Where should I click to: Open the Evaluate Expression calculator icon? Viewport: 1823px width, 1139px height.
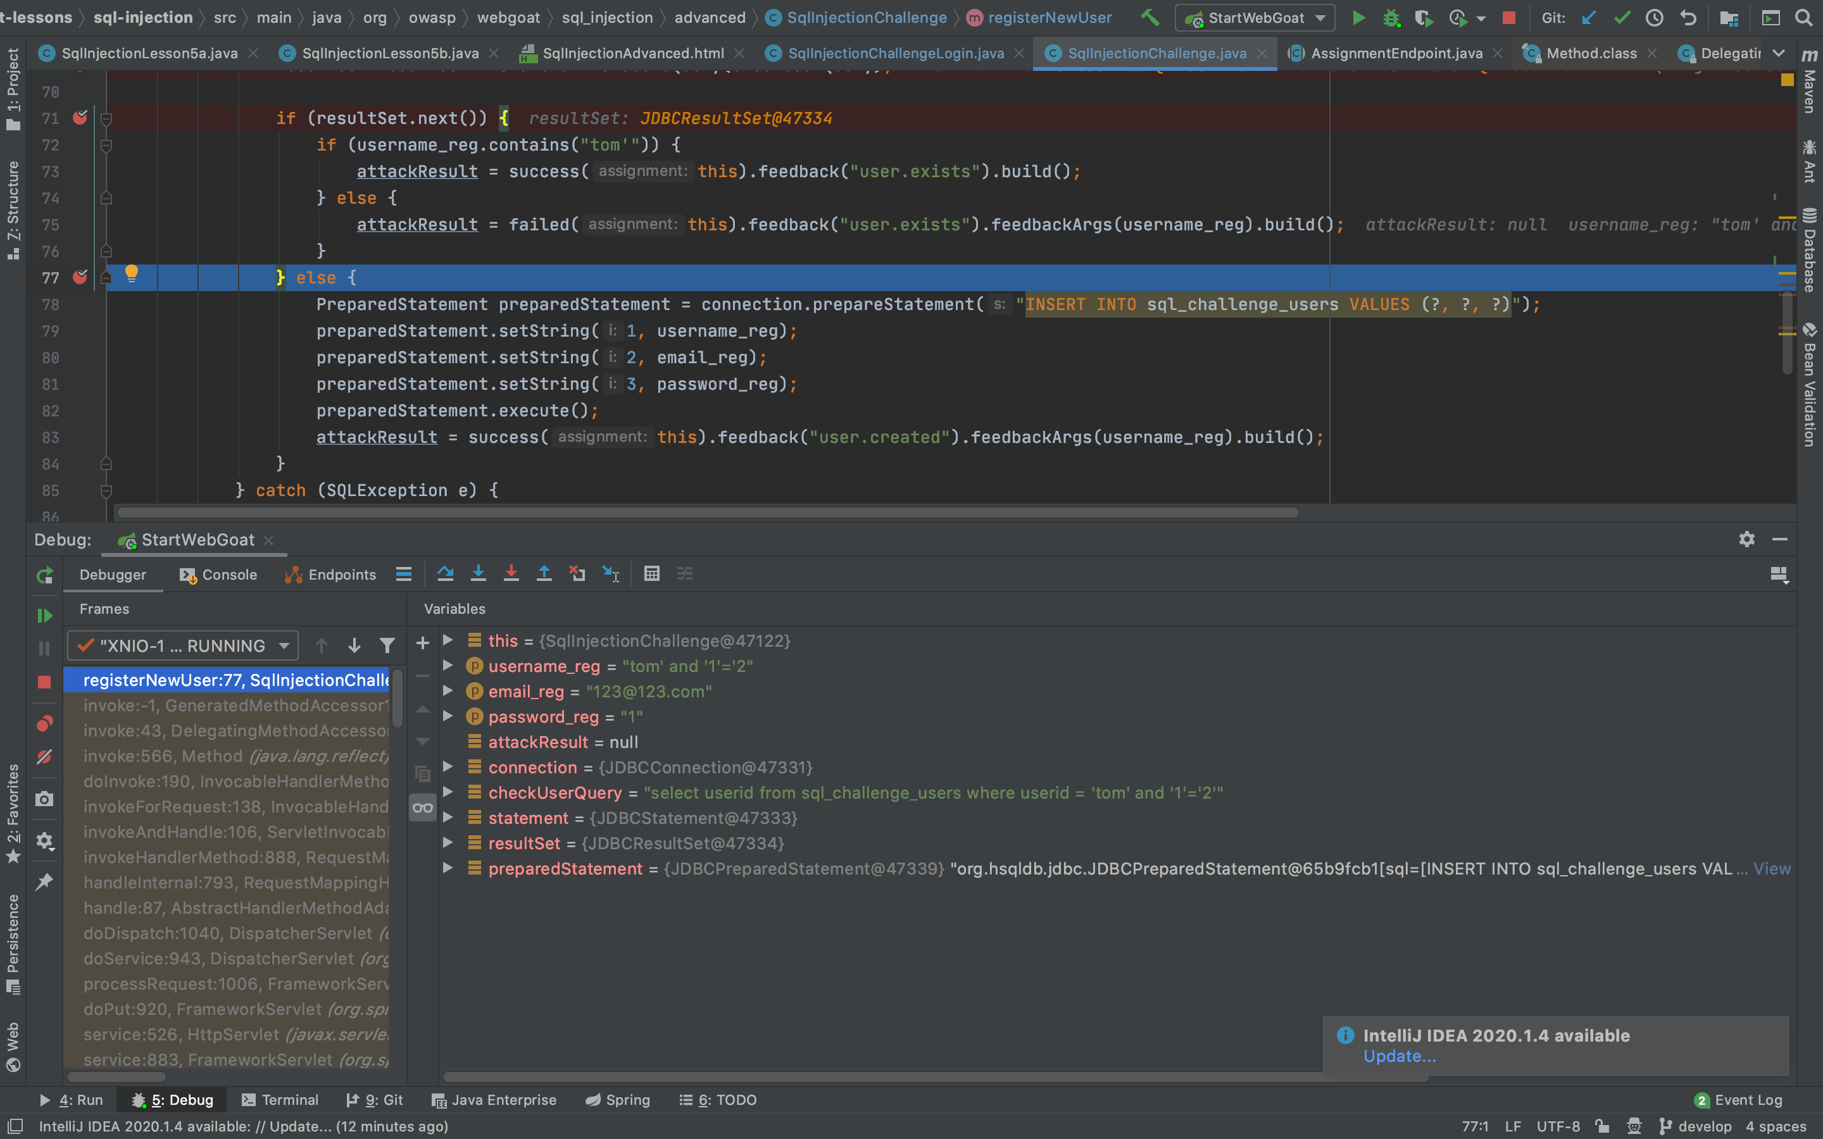651,574
